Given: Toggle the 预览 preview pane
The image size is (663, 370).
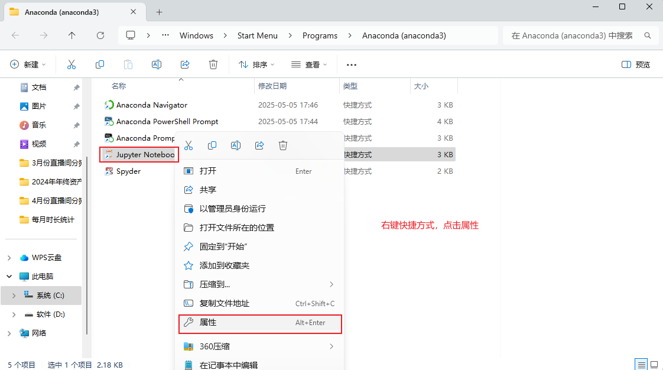Looking at the screenshot, I should [635, 64].
